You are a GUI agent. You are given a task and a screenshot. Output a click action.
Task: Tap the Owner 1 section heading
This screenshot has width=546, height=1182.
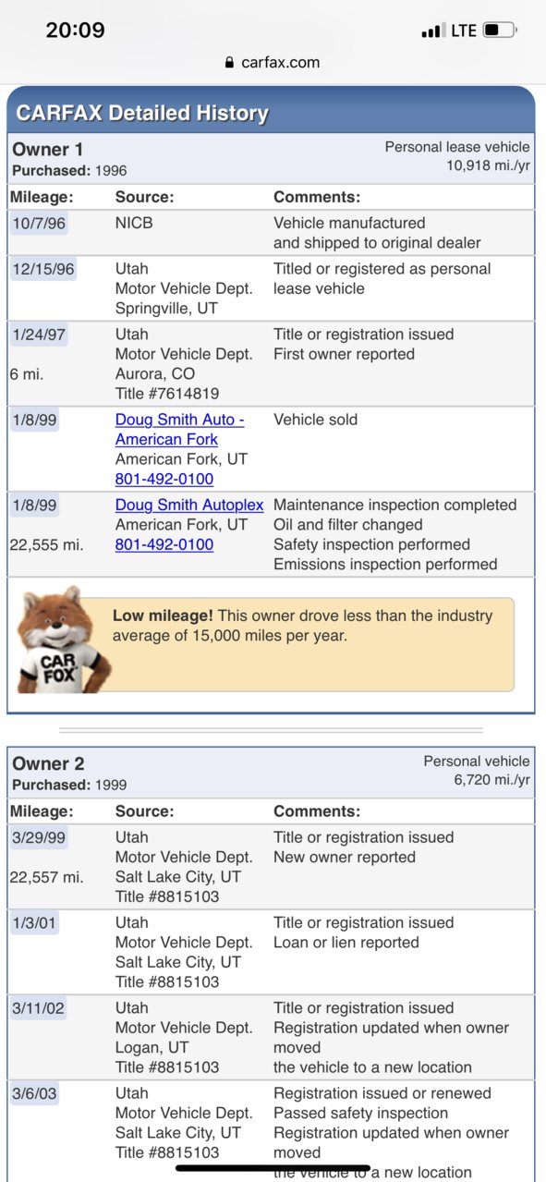coord(48,149)
